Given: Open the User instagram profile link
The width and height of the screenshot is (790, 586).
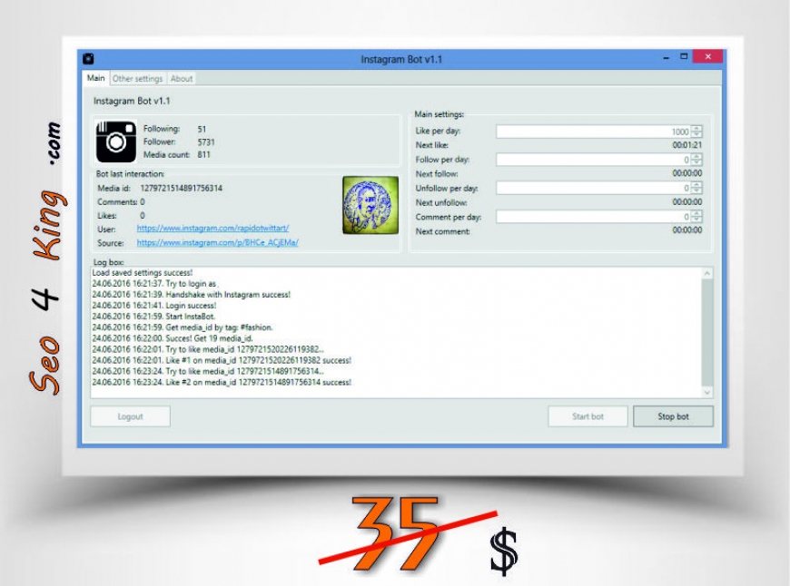Looking at the screenshot, I should point(212,228).
